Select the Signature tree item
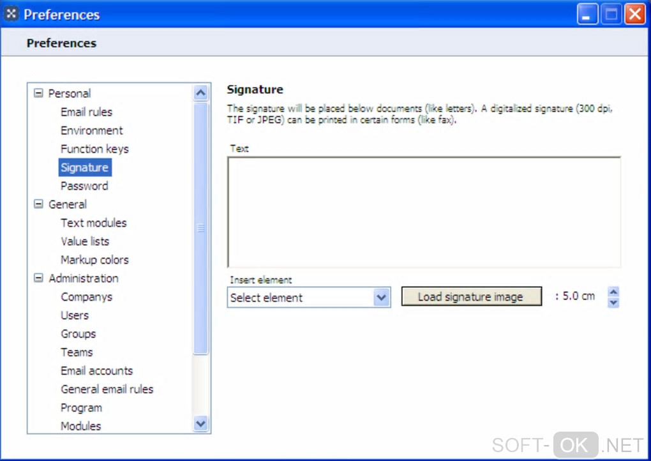 pos(85,167)
